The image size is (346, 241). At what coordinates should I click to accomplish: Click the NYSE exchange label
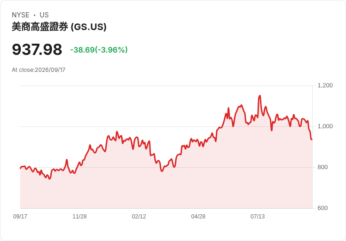point(21,15)
